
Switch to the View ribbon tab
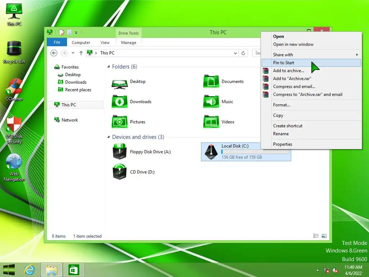pyautogui.click(x=105, y=43)
